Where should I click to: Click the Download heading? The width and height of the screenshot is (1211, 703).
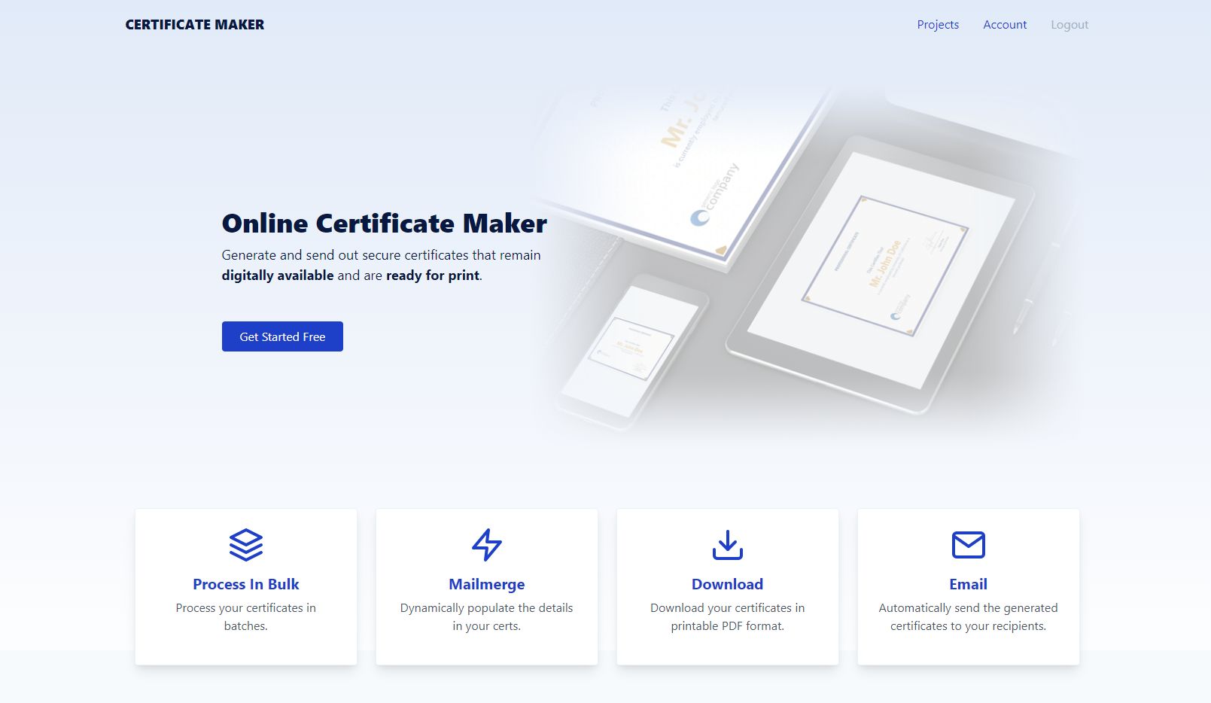(727, 584)
